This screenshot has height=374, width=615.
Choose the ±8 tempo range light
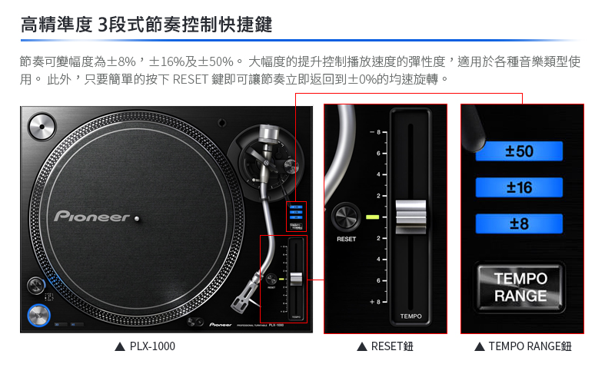519,223
